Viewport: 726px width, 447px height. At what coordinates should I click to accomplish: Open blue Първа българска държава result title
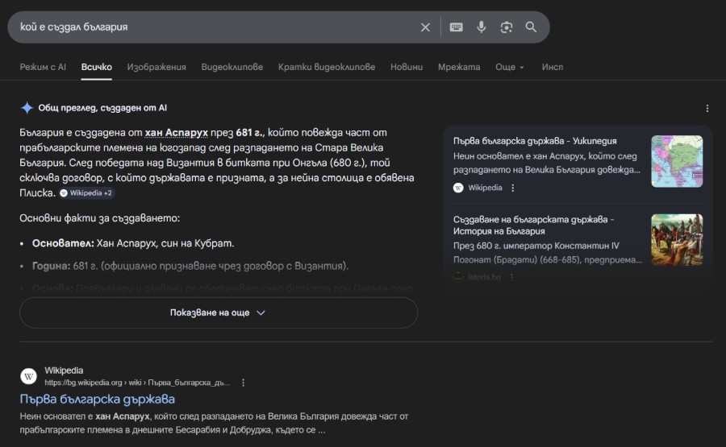click(x=98, y=399)
